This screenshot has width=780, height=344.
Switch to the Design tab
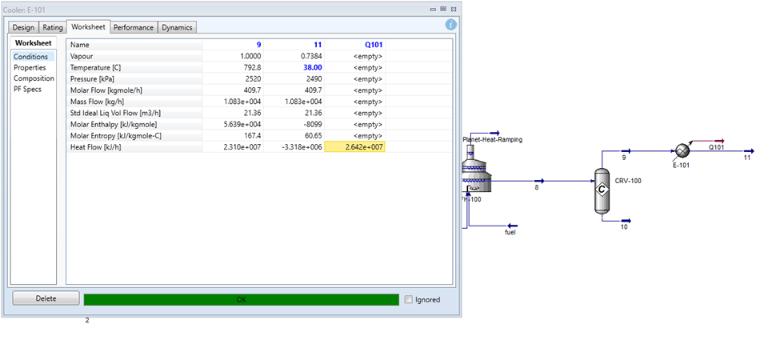point(23,27)
